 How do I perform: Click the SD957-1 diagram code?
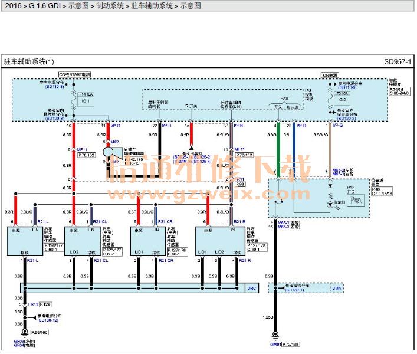pos(398,62)
